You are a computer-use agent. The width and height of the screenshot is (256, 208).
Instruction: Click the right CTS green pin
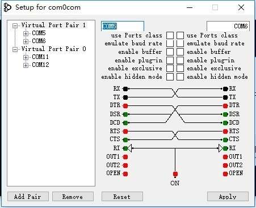(225, 140)
